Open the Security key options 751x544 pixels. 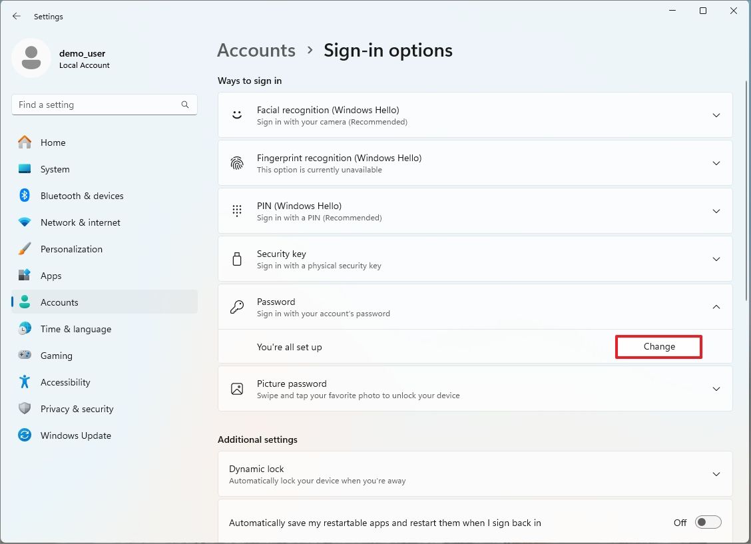[716, 259]
